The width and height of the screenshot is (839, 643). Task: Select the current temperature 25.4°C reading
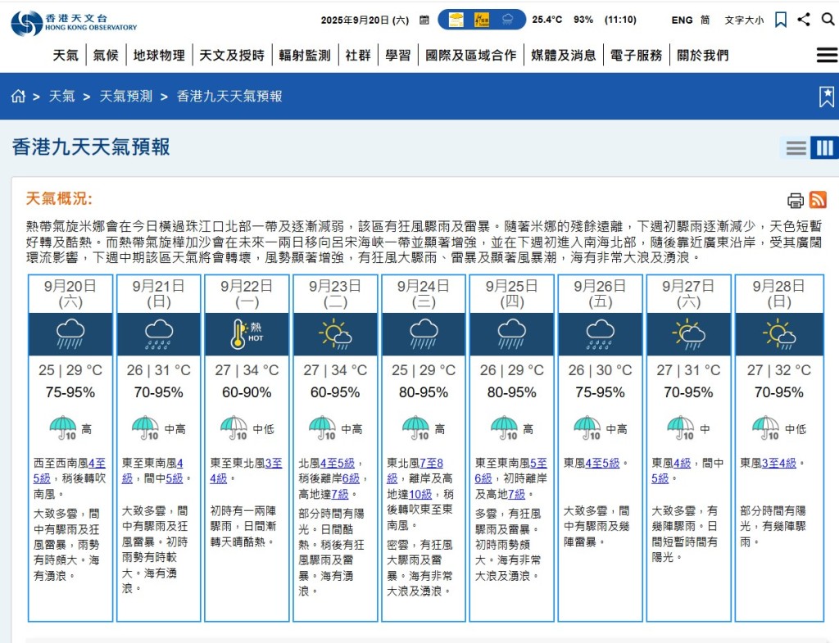click(x=546, y=20)
